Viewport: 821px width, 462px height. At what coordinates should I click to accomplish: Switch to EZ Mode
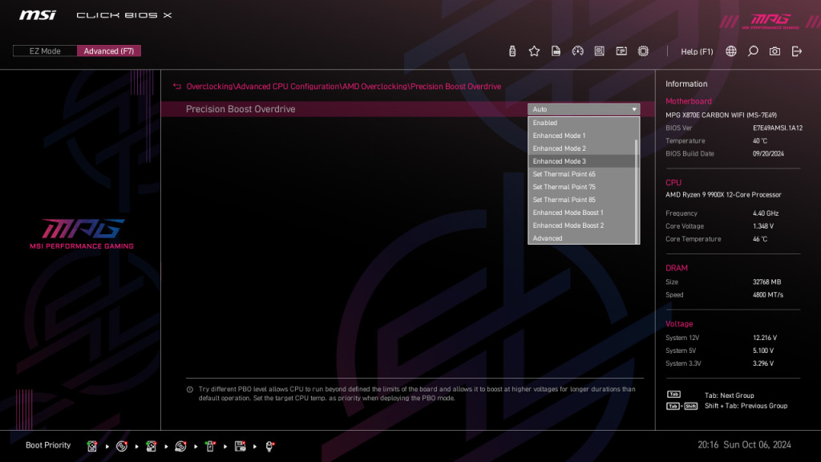pyautogui.click(x=44, y=50)
